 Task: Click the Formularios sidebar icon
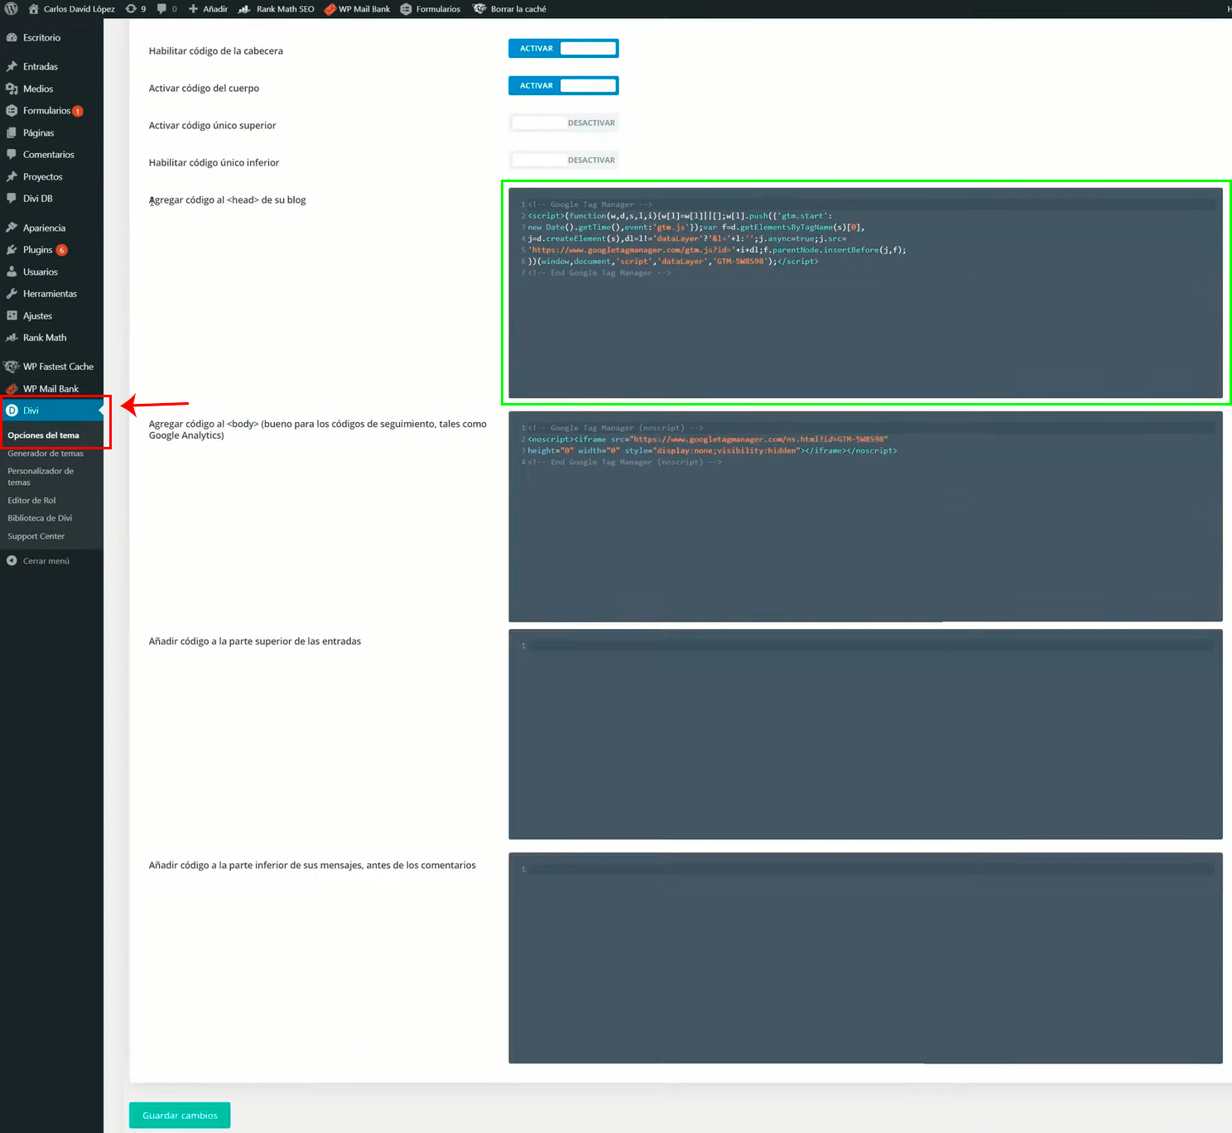(x=12, y=111)
